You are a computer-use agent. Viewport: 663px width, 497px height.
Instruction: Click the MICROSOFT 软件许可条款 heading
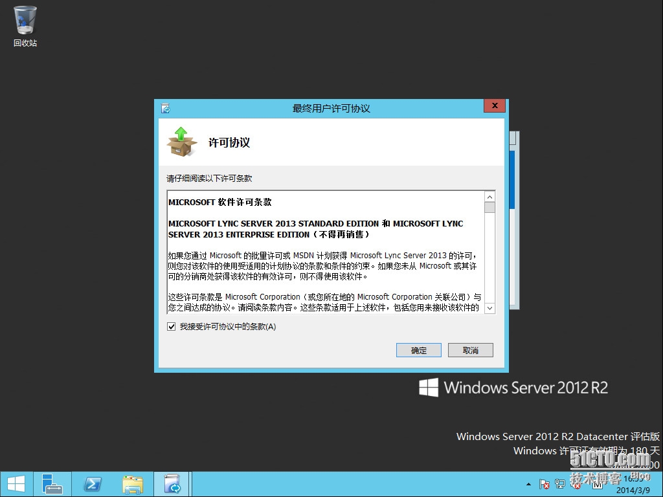coord(220,202)
